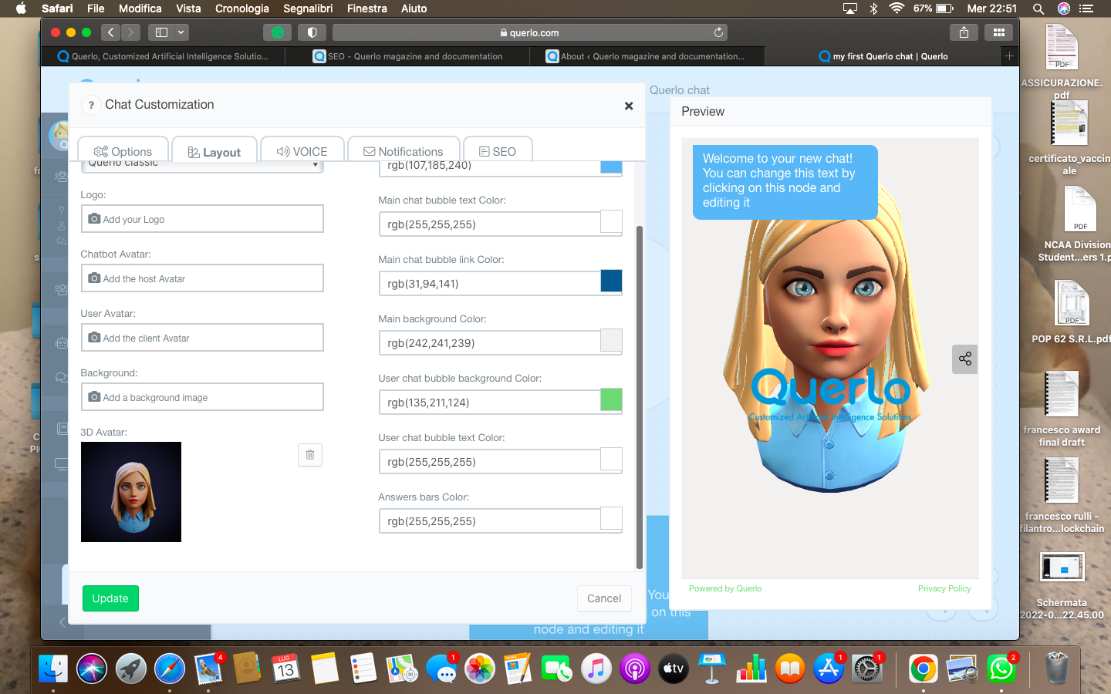Click the Update button to save changes
The width and height of the screenshot is (1111, 694).
110,598
